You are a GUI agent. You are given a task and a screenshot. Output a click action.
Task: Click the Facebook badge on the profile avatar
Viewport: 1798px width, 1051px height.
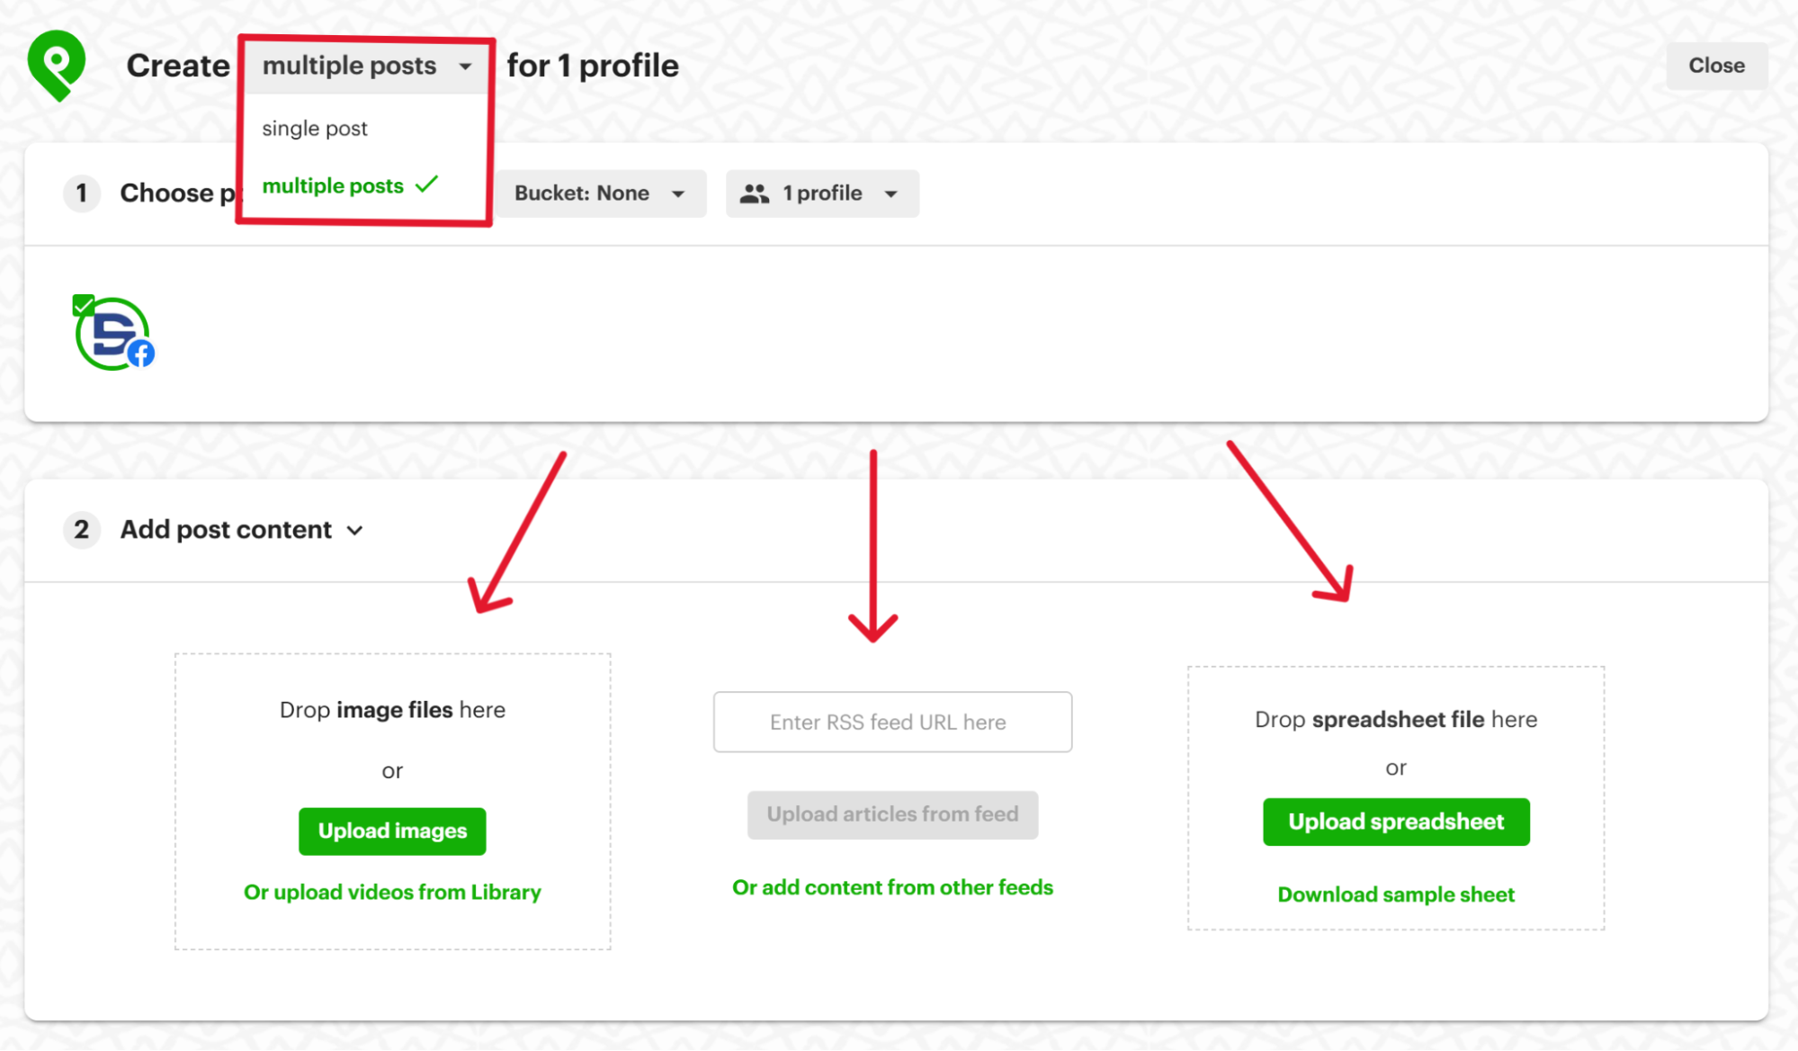click(142, 353)
